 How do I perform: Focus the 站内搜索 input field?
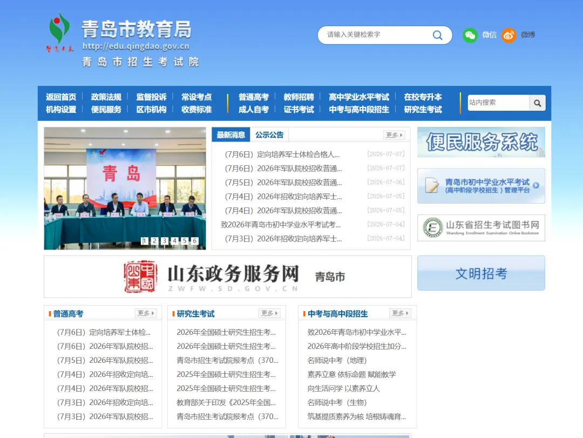point(498,103)
